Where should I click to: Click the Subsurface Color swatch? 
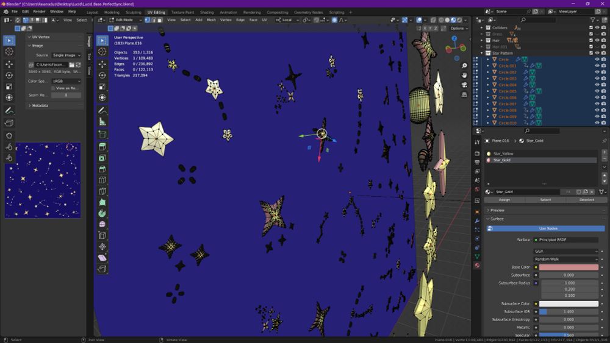pyautogui.click(x=569, y=304)
